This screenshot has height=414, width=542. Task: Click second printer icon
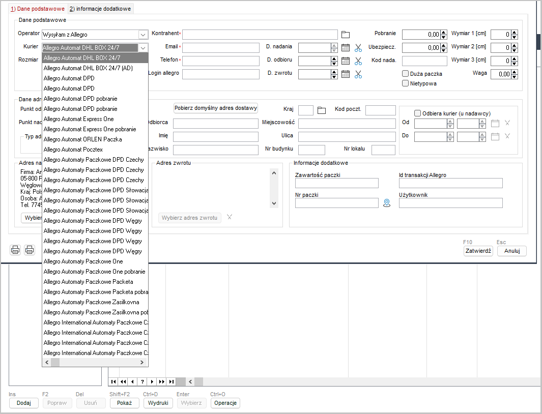tap(30, 250)
